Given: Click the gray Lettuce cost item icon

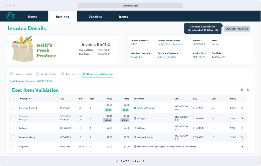Looking at the screenshot, I should 135,128.
